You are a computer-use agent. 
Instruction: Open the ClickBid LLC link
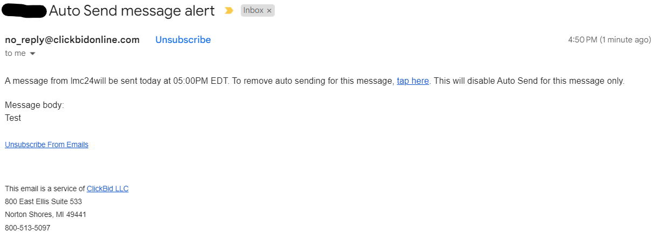click(107, 189)
